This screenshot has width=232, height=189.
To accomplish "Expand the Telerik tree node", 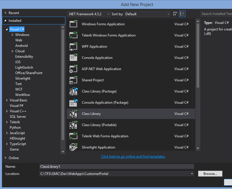I will click(7, 122).
